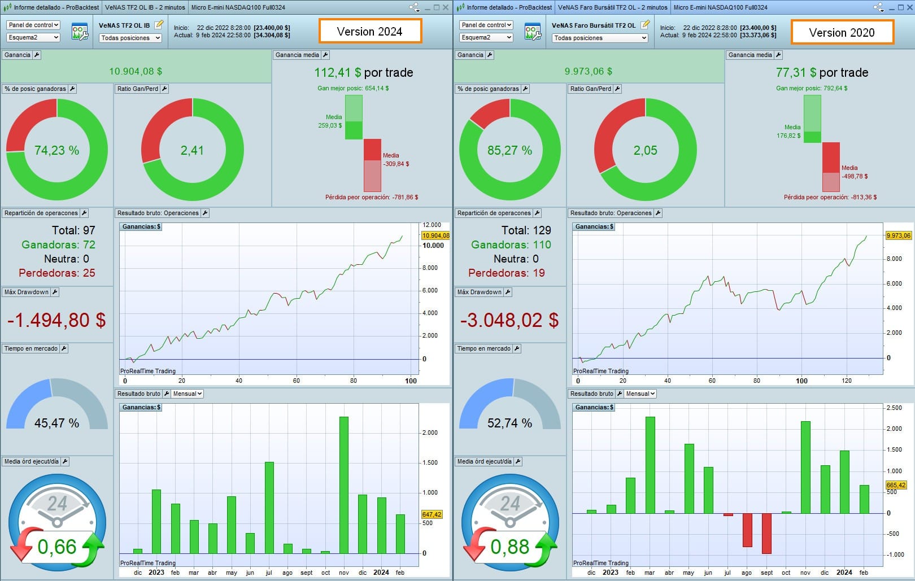Click the wrench beside Media órd ejecut/día in the right window

(x=518, y=461)
